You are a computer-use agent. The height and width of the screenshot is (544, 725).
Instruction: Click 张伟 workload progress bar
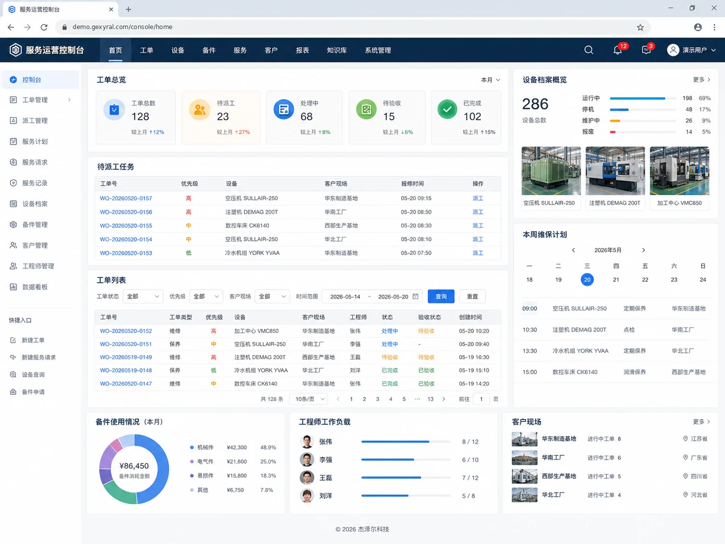click(x=406, y=442)
